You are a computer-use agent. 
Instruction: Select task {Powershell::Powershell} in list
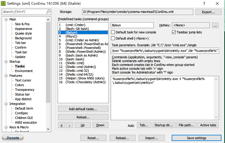click(x=83, y=48)
